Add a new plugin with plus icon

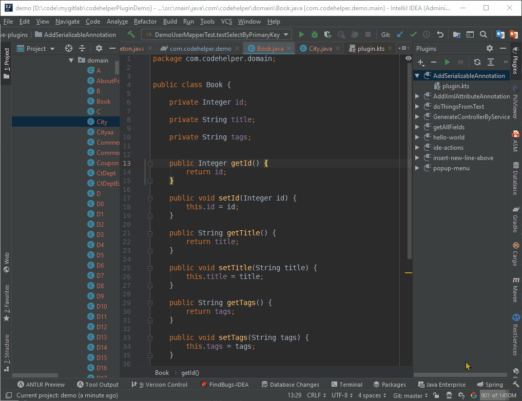pos(421,62)
